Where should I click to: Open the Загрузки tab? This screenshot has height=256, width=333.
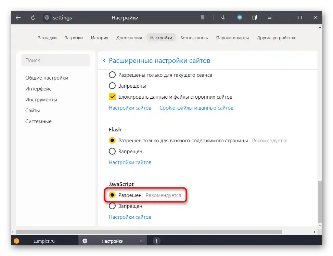pyautogui.click(x=74, y=38)
